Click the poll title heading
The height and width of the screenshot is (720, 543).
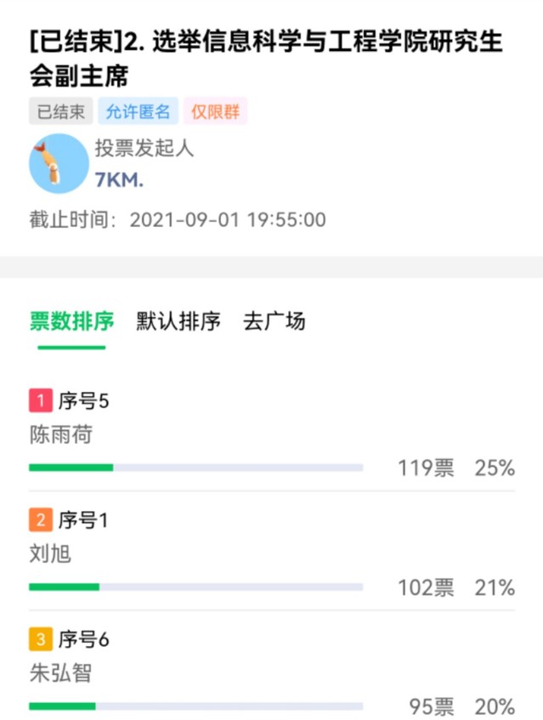(x=265, y=58)
